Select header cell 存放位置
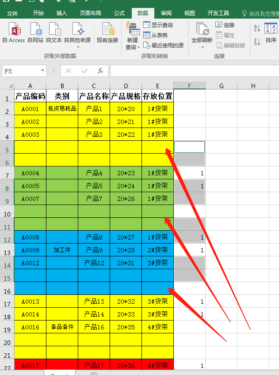This screenshot has height=375, width=279. [158, 96]
